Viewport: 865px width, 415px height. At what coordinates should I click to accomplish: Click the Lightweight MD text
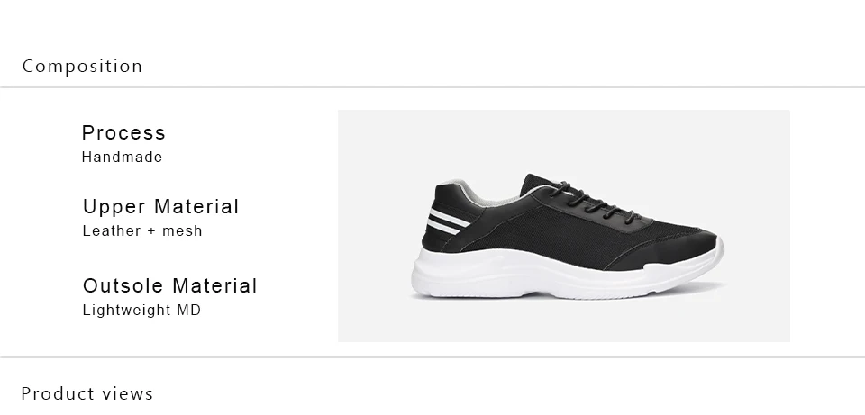pyautogui.click(x=141, y=311)
